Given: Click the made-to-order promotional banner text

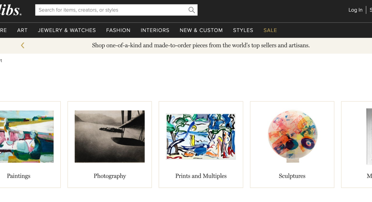Looking at the screenshot, I should tap(201, 45).
